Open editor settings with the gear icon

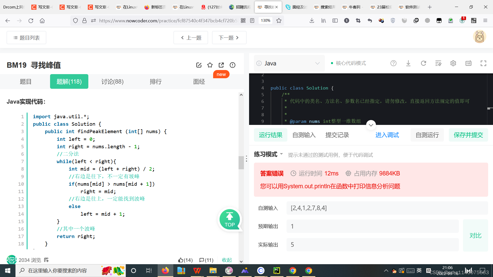click(453, 63)
